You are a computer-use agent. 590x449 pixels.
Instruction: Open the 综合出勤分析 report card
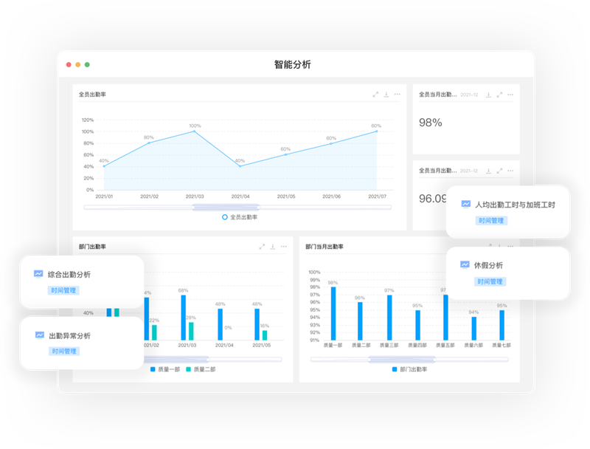[x=69, y=275]
